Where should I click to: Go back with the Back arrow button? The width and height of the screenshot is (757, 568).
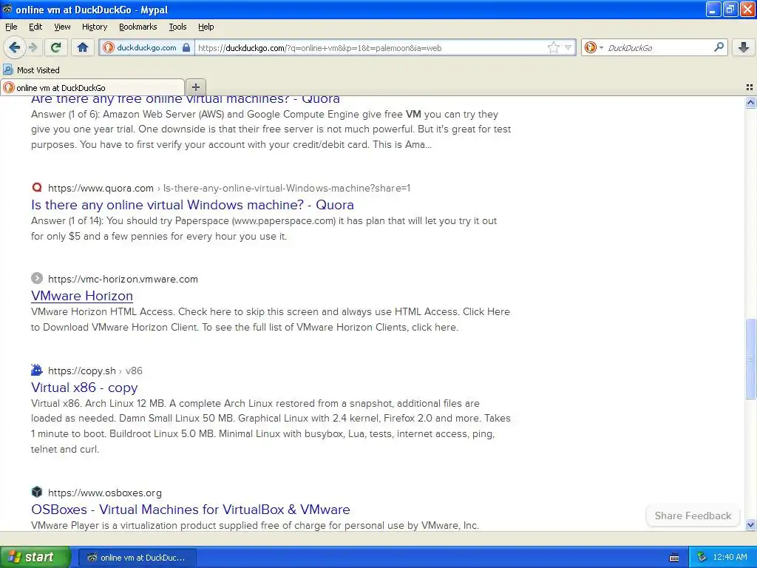[15, 47]
